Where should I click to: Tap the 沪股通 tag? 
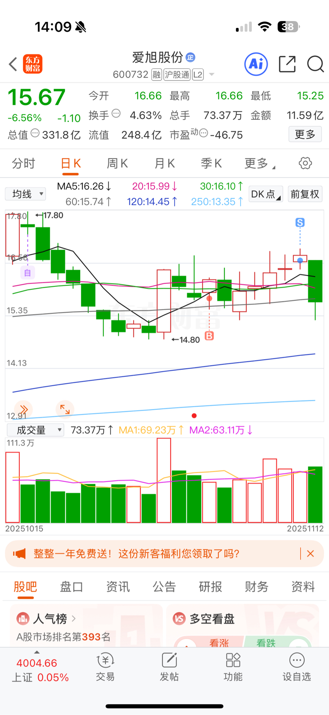tap(177, 74)
